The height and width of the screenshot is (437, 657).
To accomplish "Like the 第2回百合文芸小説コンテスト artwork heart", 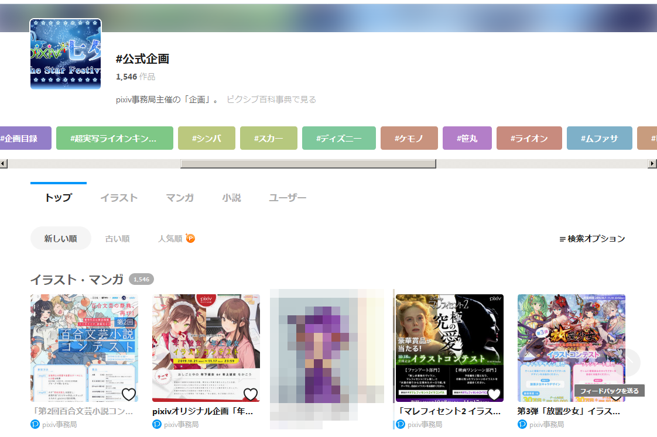I will coord(129,394).
